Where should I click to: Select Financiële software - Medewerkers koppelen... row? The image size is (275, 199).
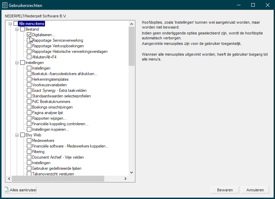[70, 146]
